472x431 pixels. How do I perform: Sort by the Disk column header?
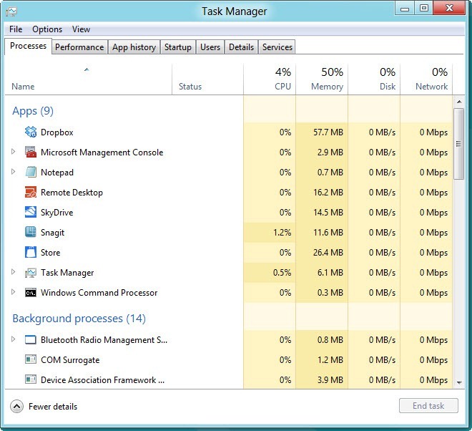coord(374,79)
